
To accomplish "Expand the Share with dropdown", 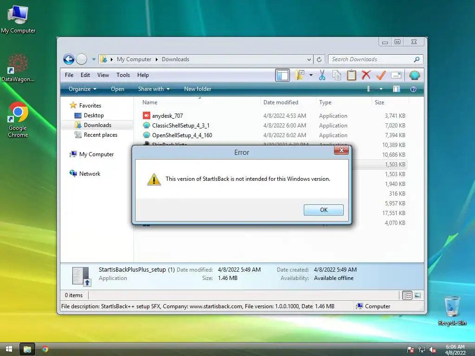I will point(154,89).
